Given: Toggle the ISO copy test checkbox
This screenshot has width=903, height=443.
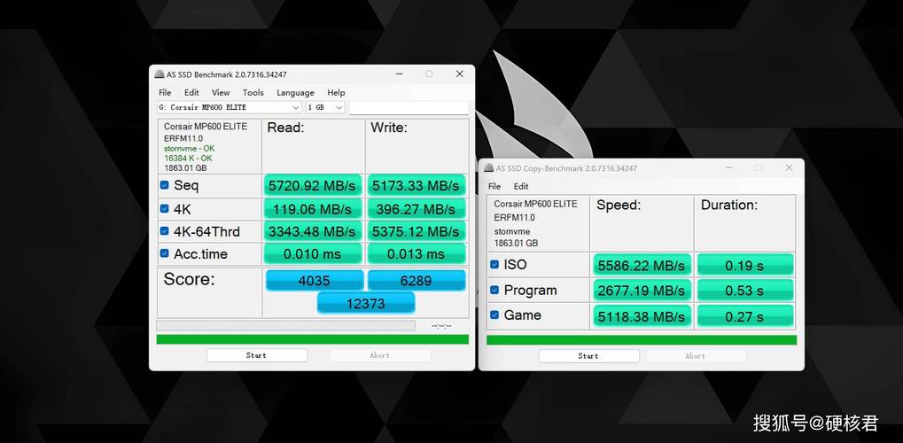Looking at the screenshot, I should point(494,264).
